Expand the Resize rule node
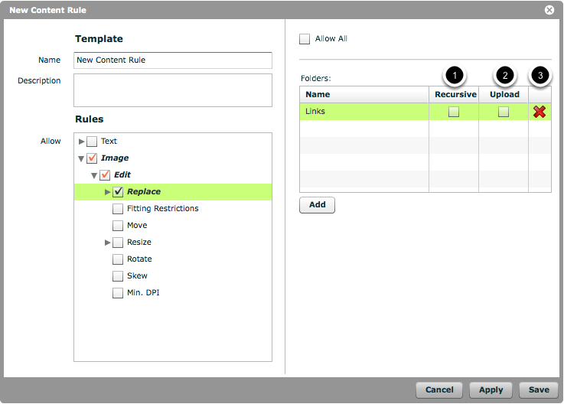Image resolution: width=564 pixels, height=404 pixels. (108, 243)
